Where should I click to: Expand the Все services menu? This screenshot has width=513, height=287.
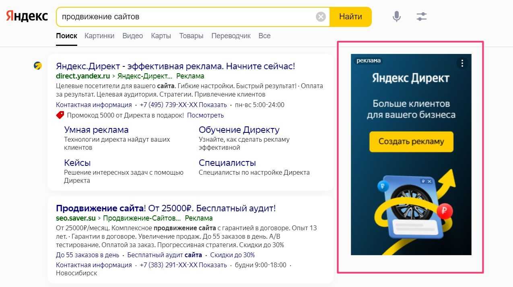(x=264, y=36)
